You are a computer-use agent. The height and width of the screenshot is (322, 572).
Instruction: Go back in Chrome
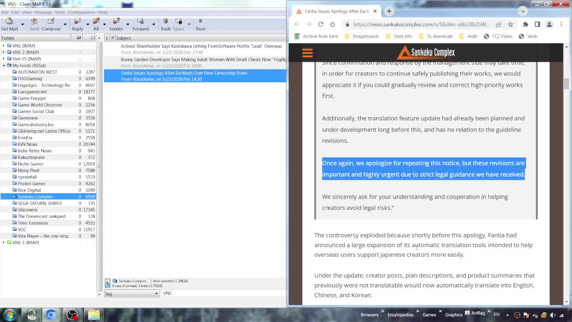(x=297, y=24)
